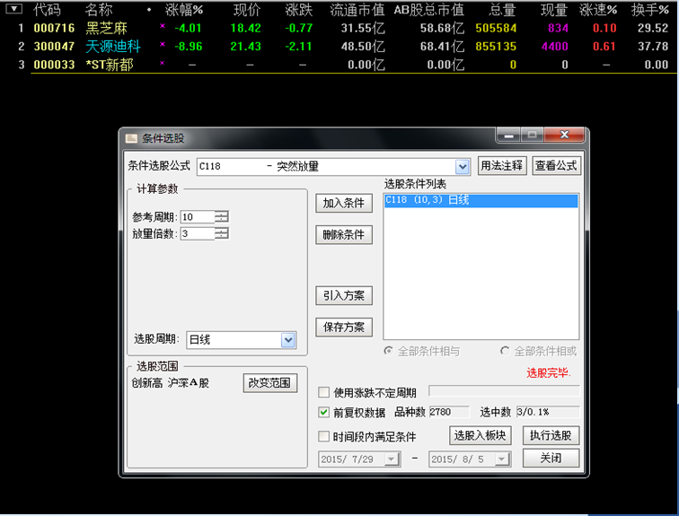Sort by 涨幅% column header
Image resolution: width=679 pixels, height=516 pixels.
[184, 10]
